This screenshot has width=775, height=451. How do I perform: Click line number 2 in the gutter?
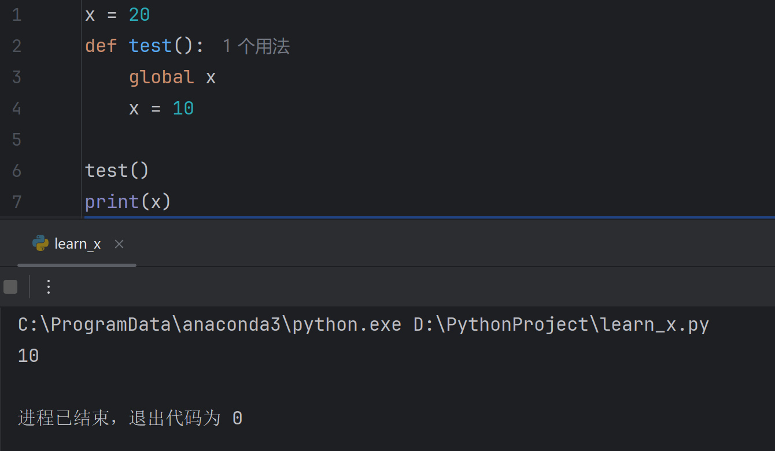[x=16, y=46]
